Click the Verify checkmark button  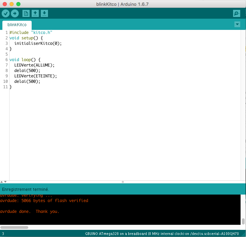tap(6, 13)
